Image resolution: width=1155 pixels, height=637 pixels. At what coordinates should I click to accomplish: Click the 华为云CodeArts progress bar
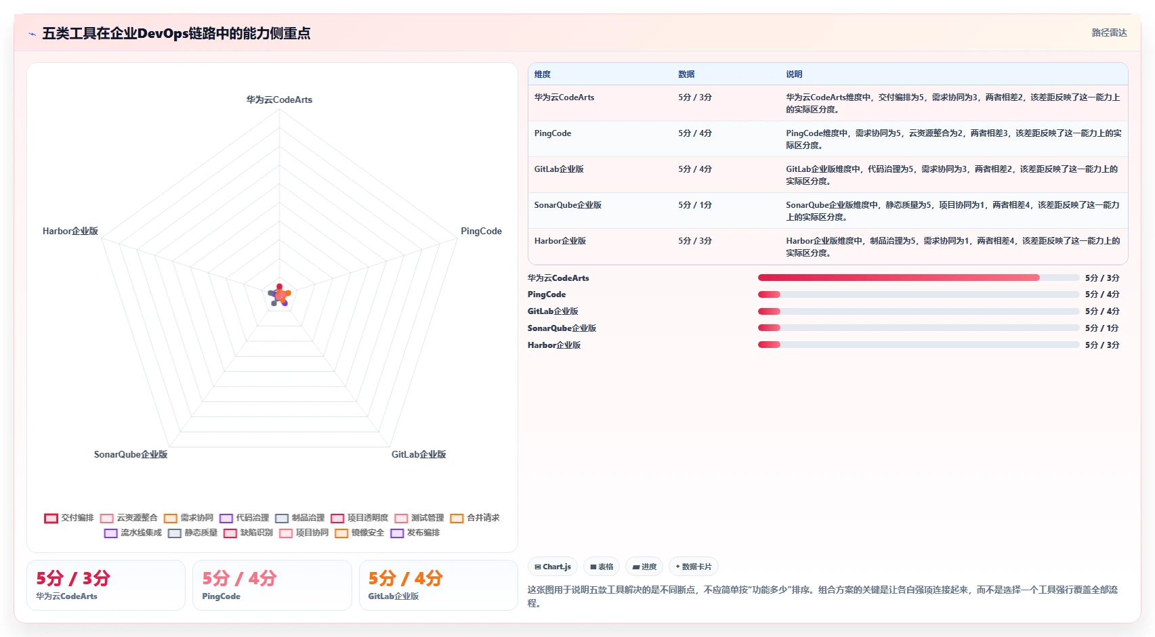pos(919,278)
